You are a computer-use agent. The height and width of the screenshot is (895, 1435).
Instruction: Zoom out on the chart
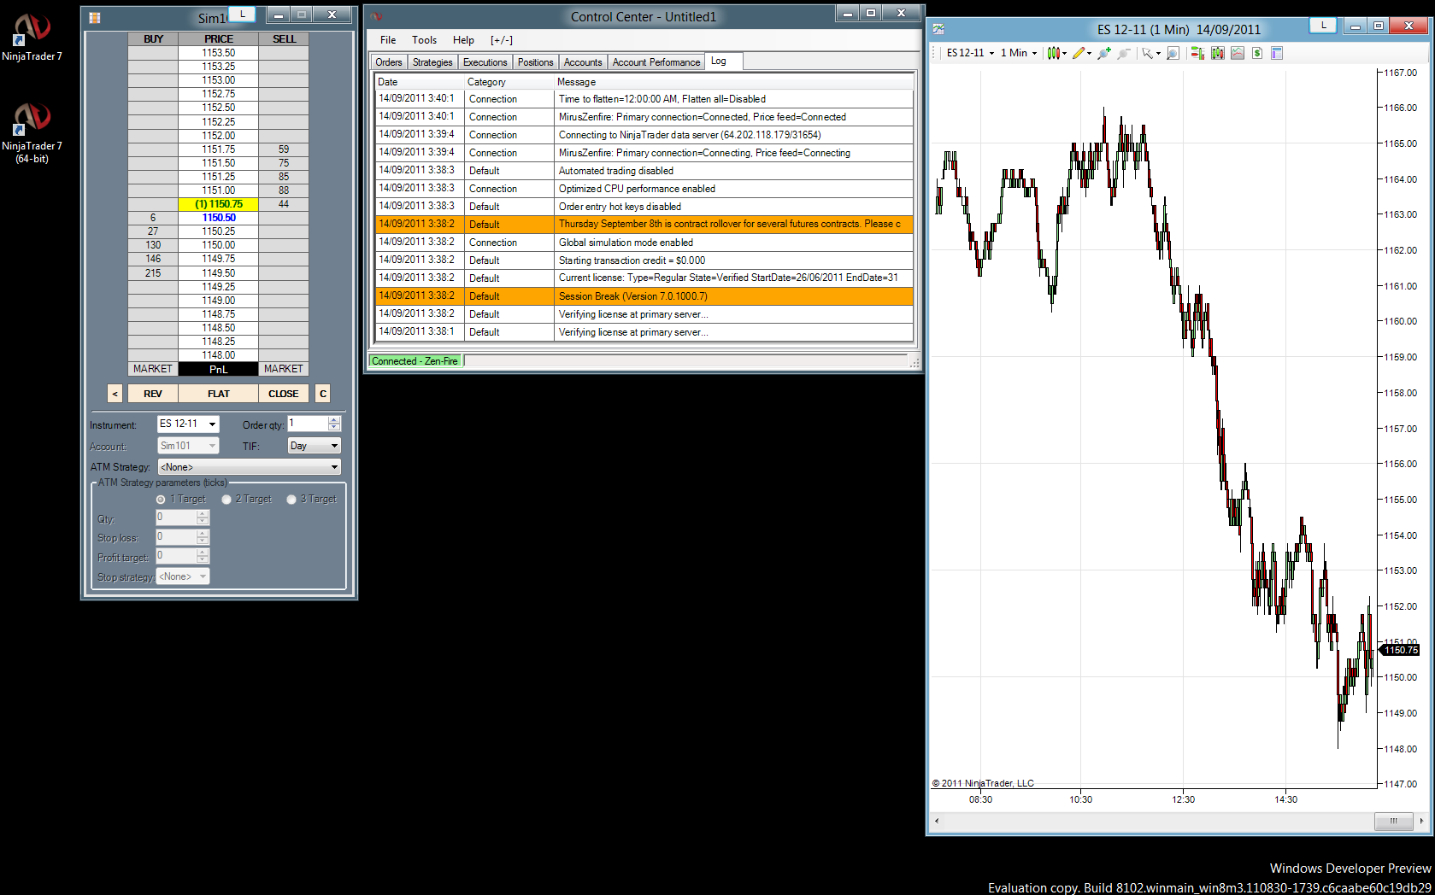click(x=1124, y=53)
